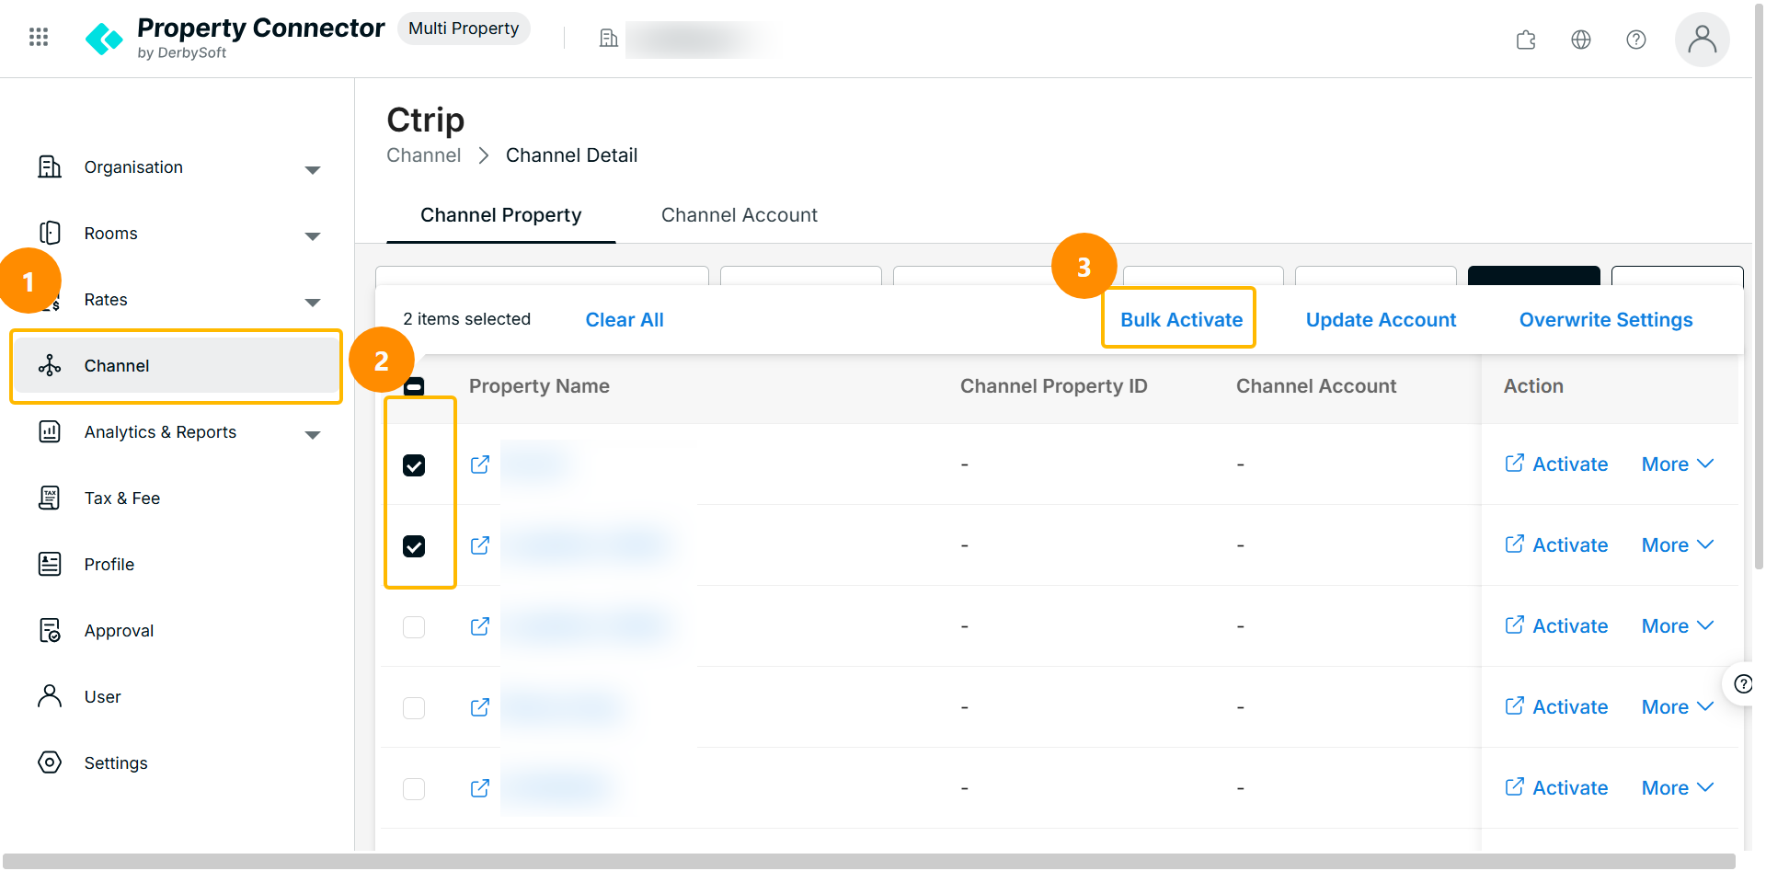Click the "2 items selected" text
Viewport: 1766px width, 871px height.
click(x=467, y=319)
